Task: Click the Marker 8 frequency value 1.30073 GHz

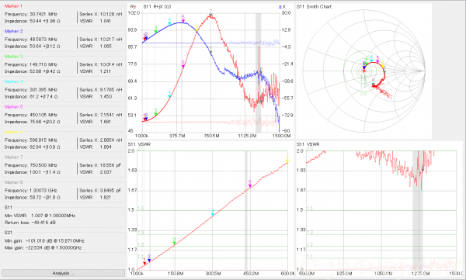Action: [43, 190]
